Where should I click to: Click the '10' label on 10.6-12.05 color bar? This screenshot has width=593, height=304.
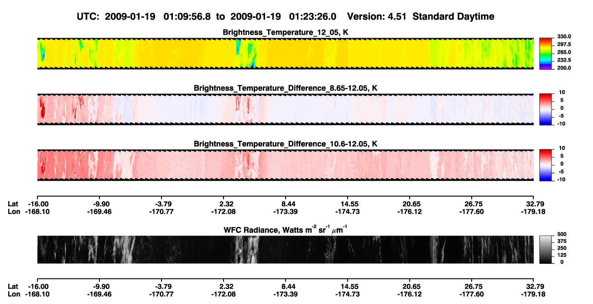[562, 148]
